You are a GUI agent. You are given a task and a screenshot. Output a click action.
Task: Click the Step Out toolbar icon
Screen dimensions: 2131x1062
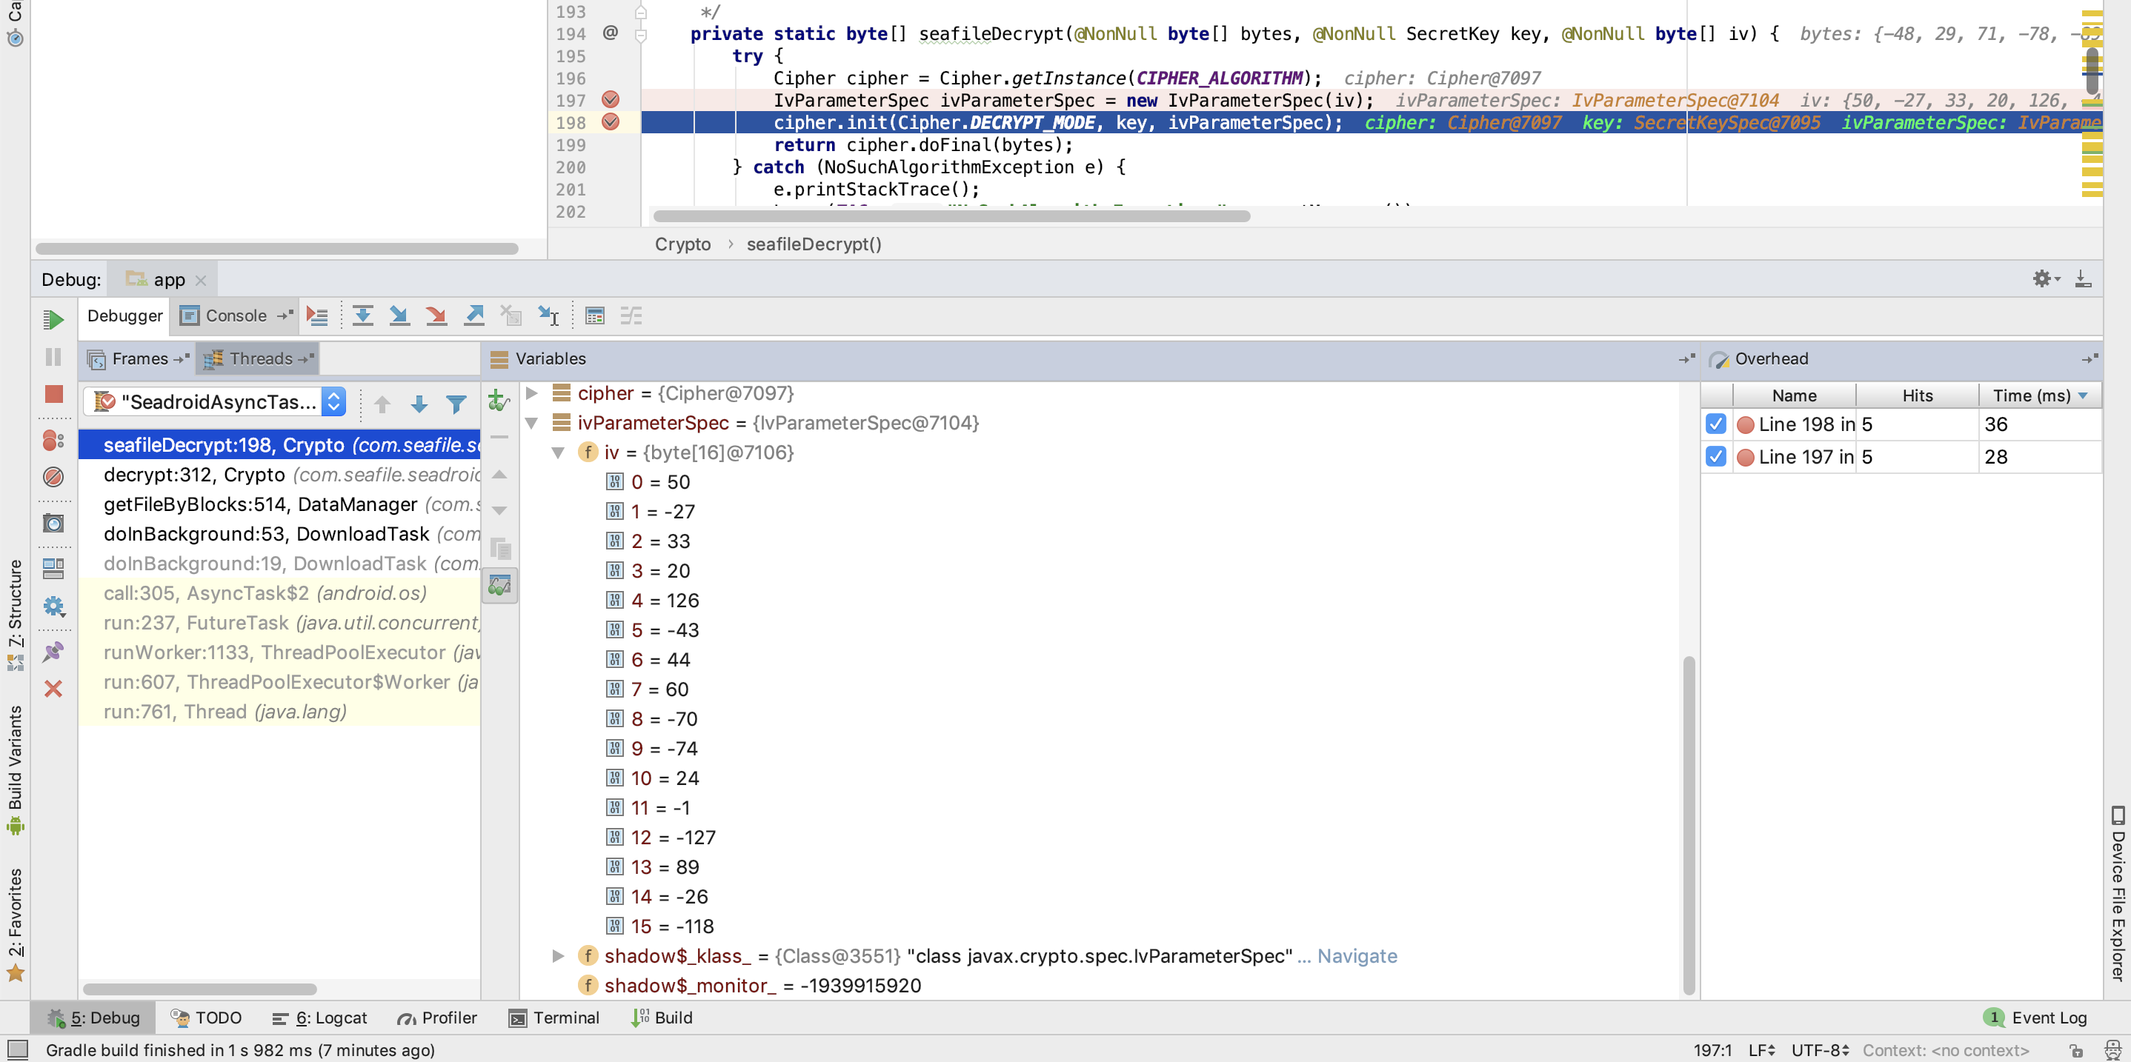pyautogui.click(x=474, y=315)
